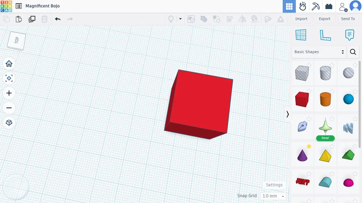
Task: Click the Export button
Action: pyautogui.click(x=325, y=19)
